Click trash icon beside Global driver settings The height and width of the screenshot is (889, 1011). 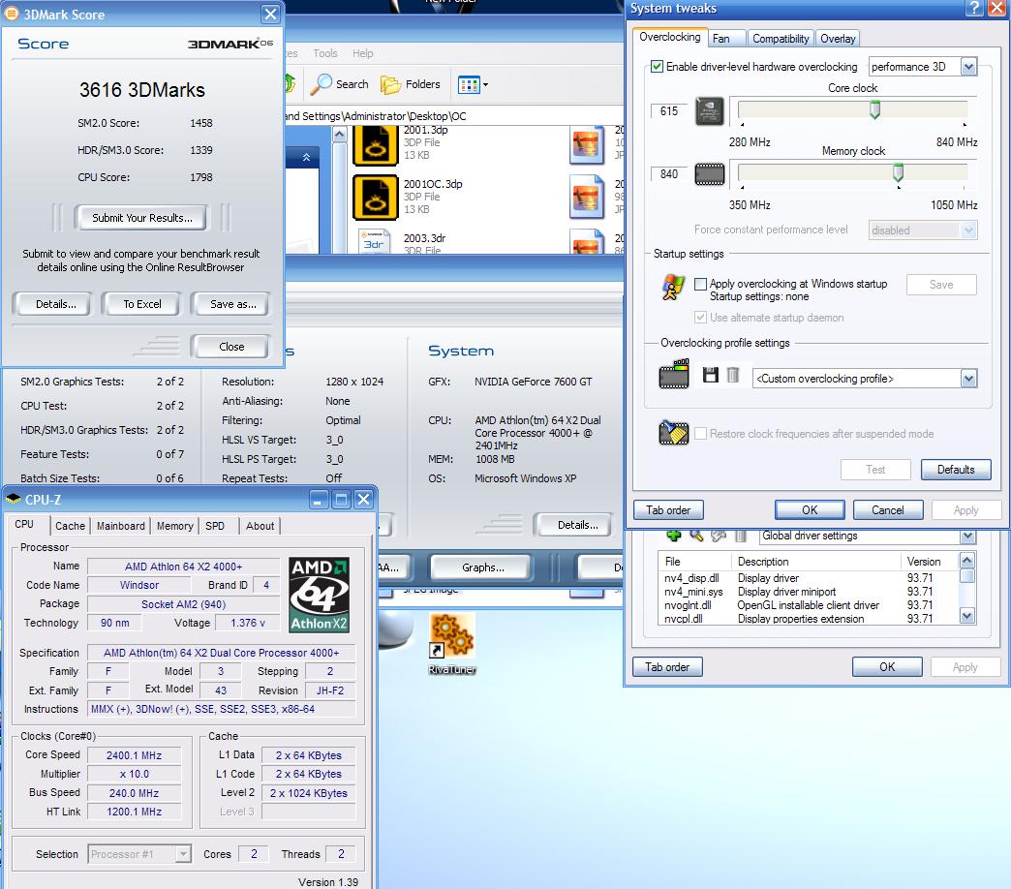(741, 536)
